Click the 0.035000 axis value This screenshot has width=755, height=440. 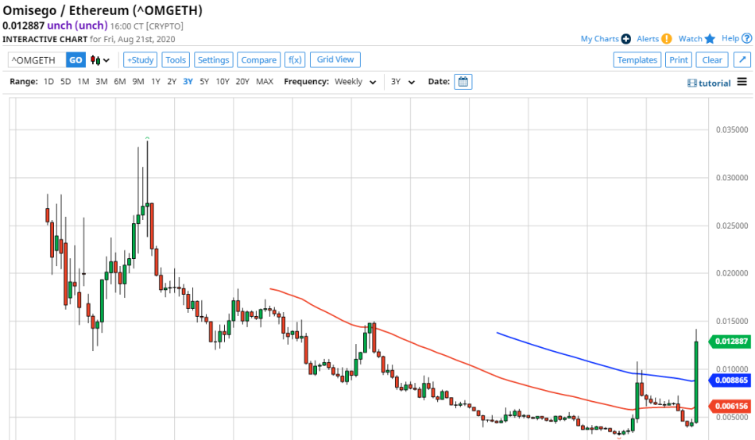pos(732,130)
